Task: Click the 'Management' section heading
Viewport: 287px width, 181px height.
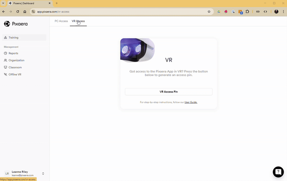Action: 11,47
